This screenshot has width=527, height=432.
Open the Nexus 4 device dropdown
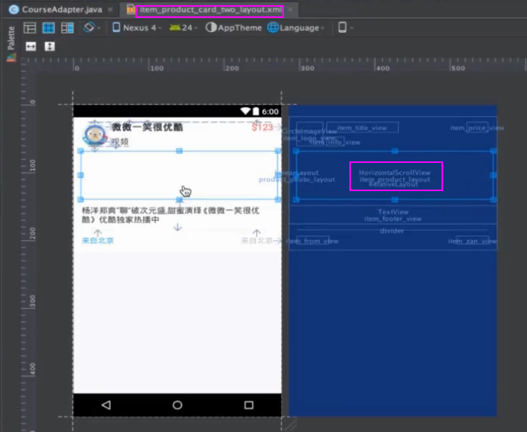[138, 28]
